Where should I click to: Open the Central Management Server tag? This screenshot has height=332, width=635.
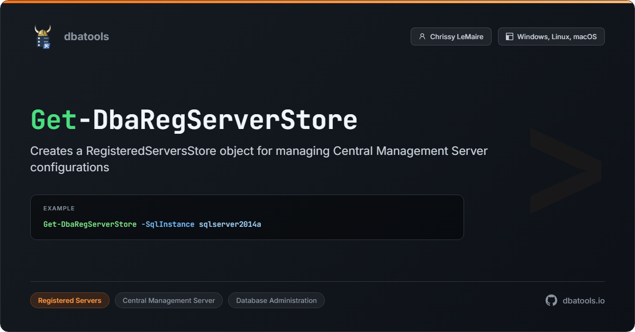[x=169, y=300]
